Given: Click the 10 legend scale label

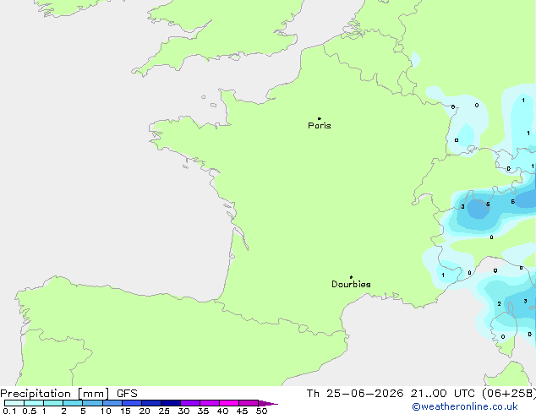Looking at the screenshot, I should tap(106, 411).
